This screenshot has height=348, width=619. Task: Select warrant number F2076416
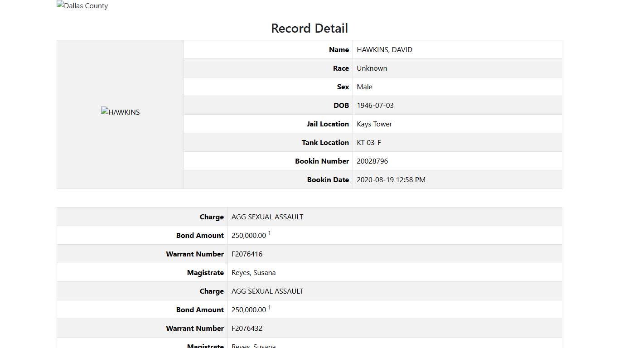pyautogui.click(x=247, y=254)
